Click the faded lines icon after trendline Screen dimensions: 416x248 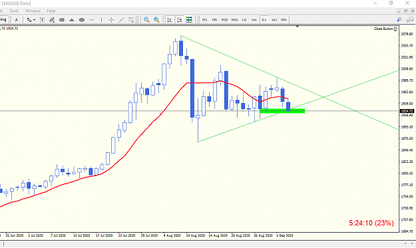pyautogui.click(x=131, y=20)
